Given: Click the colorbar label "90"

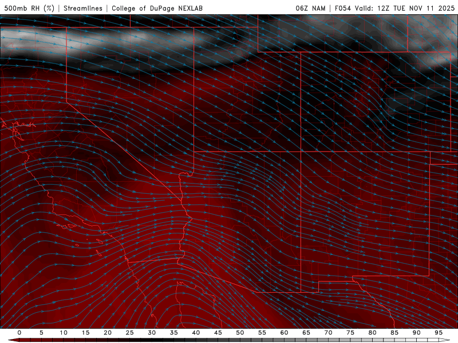Looking at the screenshot, I should click(416, 333).
